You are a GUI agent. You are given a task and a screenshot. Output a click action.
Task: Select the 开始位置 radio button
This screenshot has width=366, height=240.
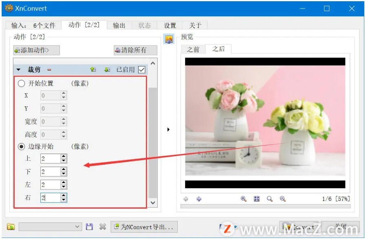tap(21, 84)
